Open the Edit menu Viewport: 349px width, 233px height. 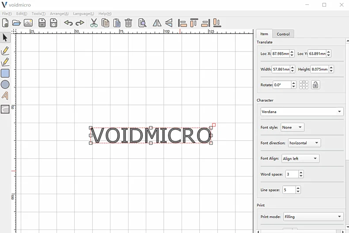[x=22, y=14]
